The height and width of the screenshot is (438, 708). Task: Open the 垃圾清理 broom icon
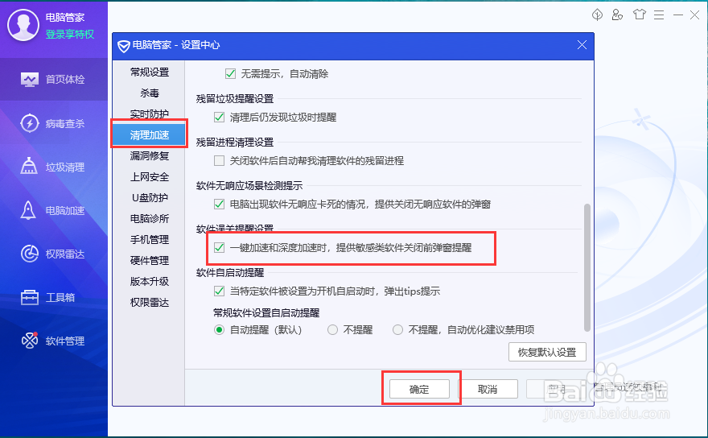point(29,167)
